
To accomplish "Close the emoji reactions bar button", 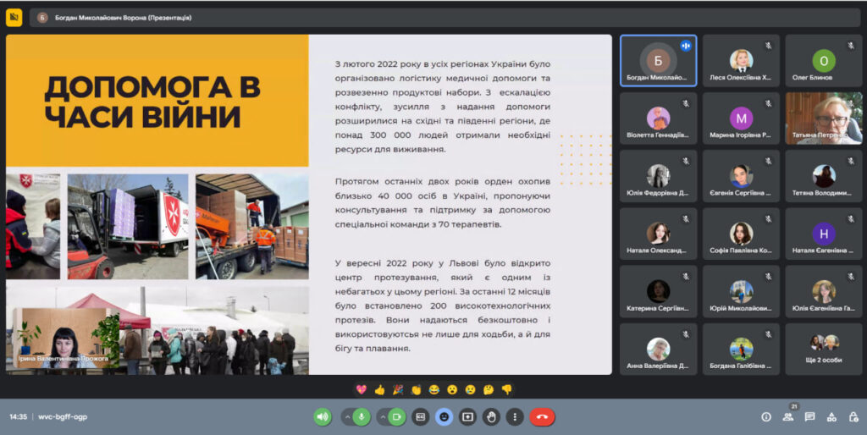I will (x=445, y=416).
